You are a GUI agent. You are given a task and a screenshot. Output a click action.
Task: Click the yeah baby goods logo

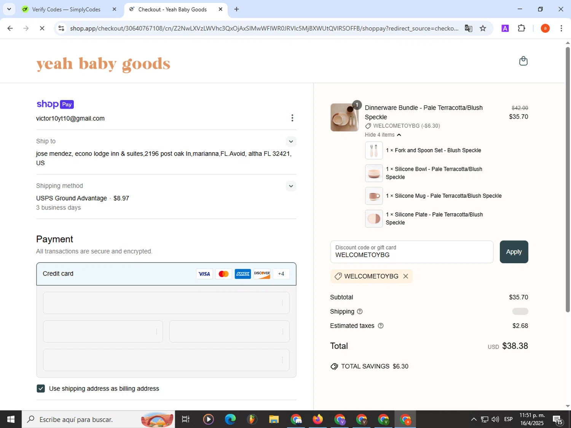103,64
